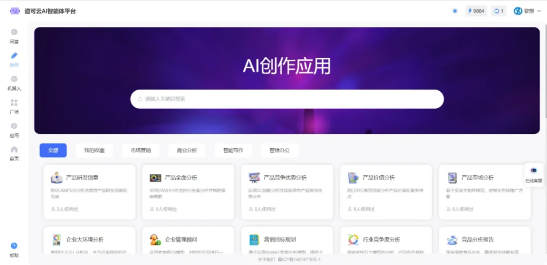Filter apps by 市场营销 tab
The height and width of the screenshot is (265, 547).
[140, 150]
